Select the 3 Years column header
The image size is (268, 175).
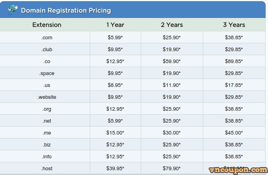point(234,25)
